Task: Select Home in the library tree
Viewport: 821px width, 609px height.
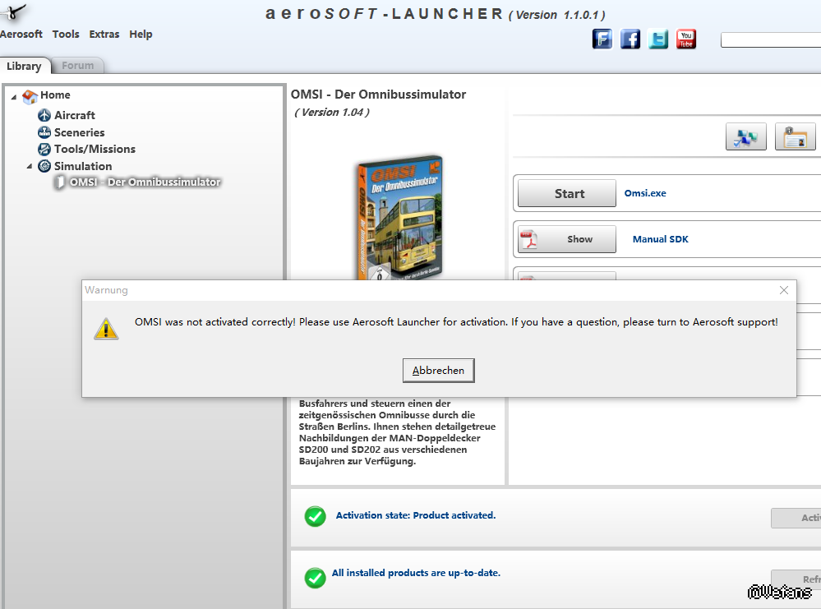Action: 55,95
